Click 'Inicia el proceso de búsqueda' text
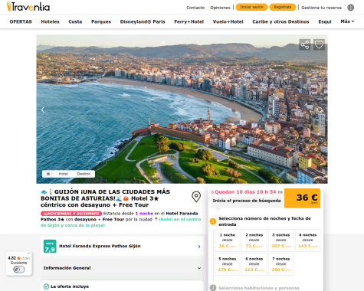The image size is (364, 291). click(247, 201)
